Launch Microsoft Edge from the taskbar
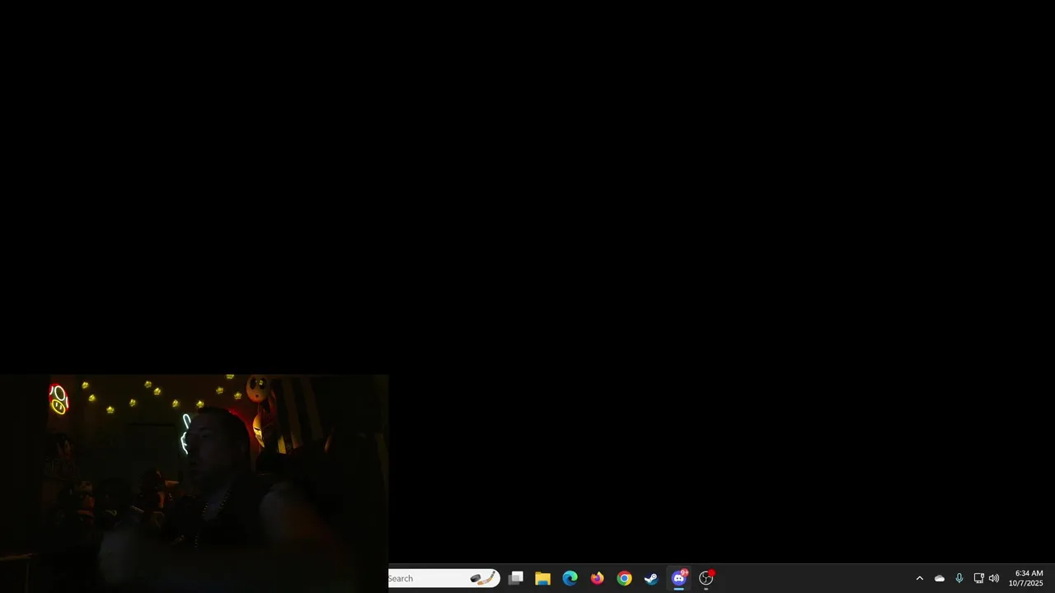The image size is (1055, 593). coord(570,578)
